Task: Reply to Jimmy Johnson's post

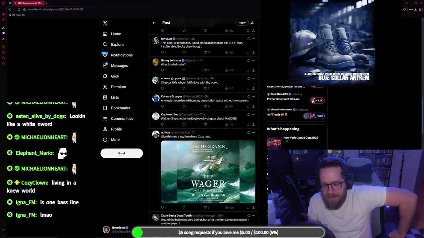Action: [163, 70]
